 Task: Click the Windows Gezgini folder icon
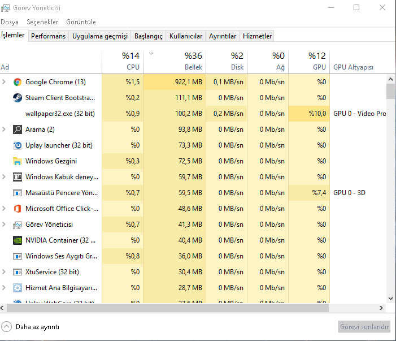(x=18, y=161)
